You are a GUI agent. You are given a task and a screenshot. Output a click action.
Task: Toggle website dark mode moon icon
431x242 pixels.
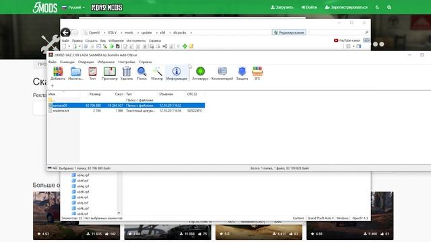[x=377, y=7]
